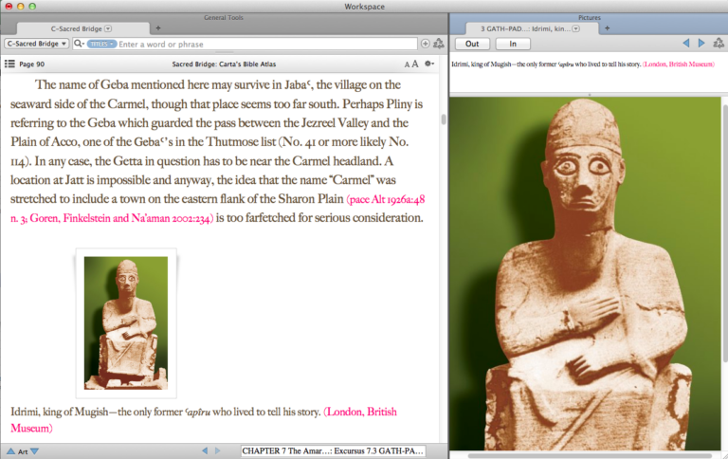Click the Out zoom button
The image size is (728, 459).
472,44
